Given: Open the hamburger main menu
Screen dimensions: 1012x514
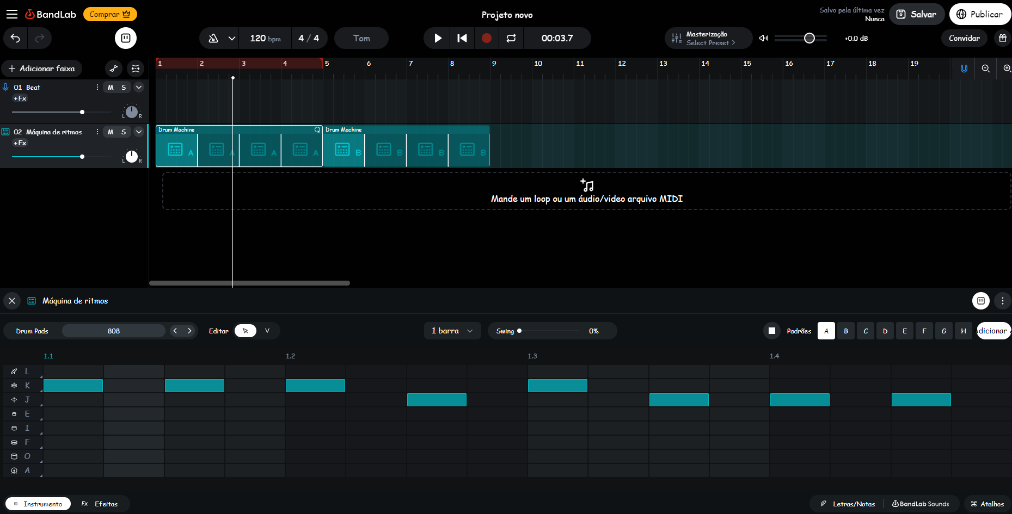Looking at the screenshot, I should click(x=12, y=14).
